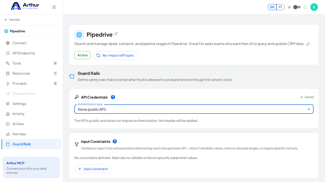Switch language to PT
The height and width of the screenshot is (182, 325).
[280, 7]
